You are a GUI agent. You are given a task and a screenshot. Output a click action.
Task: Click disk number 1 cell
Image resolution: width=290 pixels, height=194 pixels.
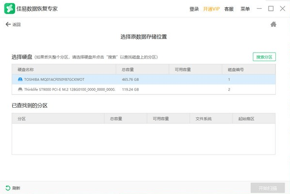point(229,79)
